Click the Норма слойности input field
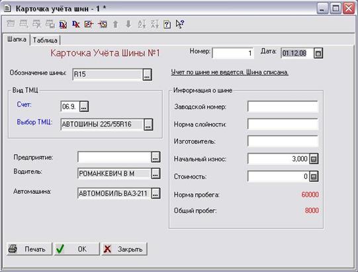The height and width of the screenshot is (272, 358). coord(283,124)
